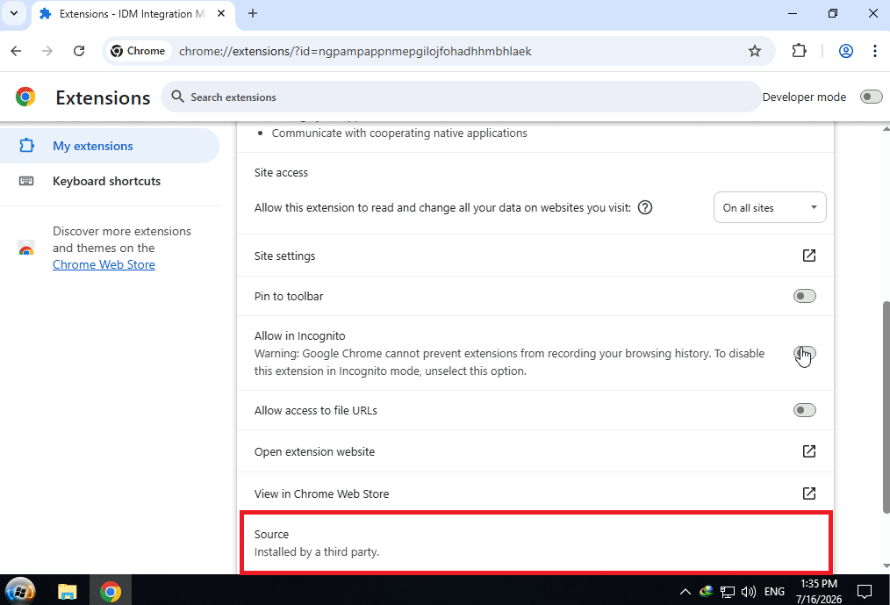Toggle Allow access to file URLs
The width and height of the screenshot is (890, 605).
coord(804,410)
